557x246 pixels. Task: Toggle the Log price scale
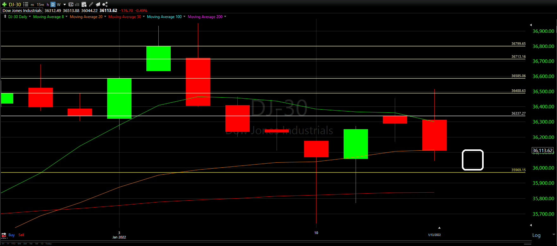tap(536, 235)
